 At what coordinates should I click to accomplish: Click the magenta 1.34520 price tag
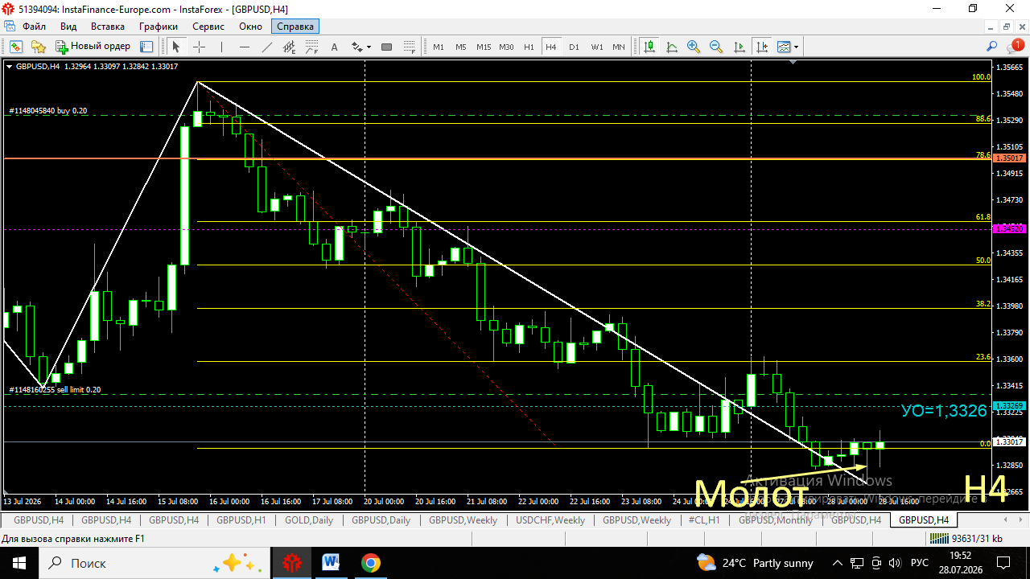[x=1009, y=228]
